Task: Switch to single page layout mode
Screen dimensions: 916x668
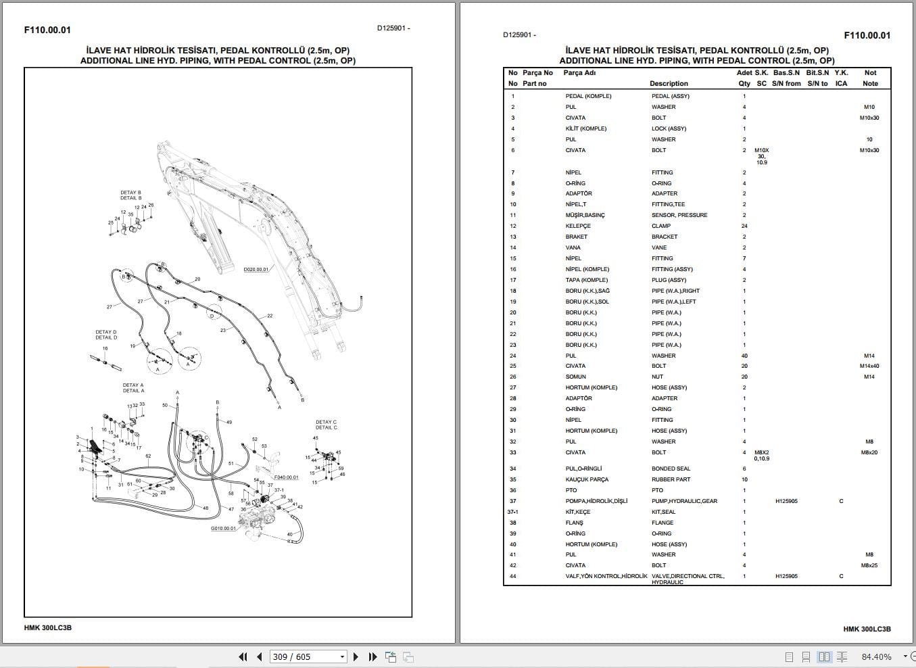Action: (x=788, y=657)
